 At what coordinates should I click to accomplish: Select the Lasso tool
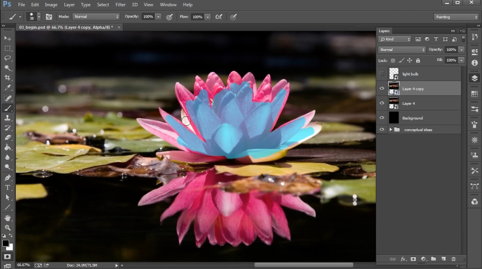(8, 58)
